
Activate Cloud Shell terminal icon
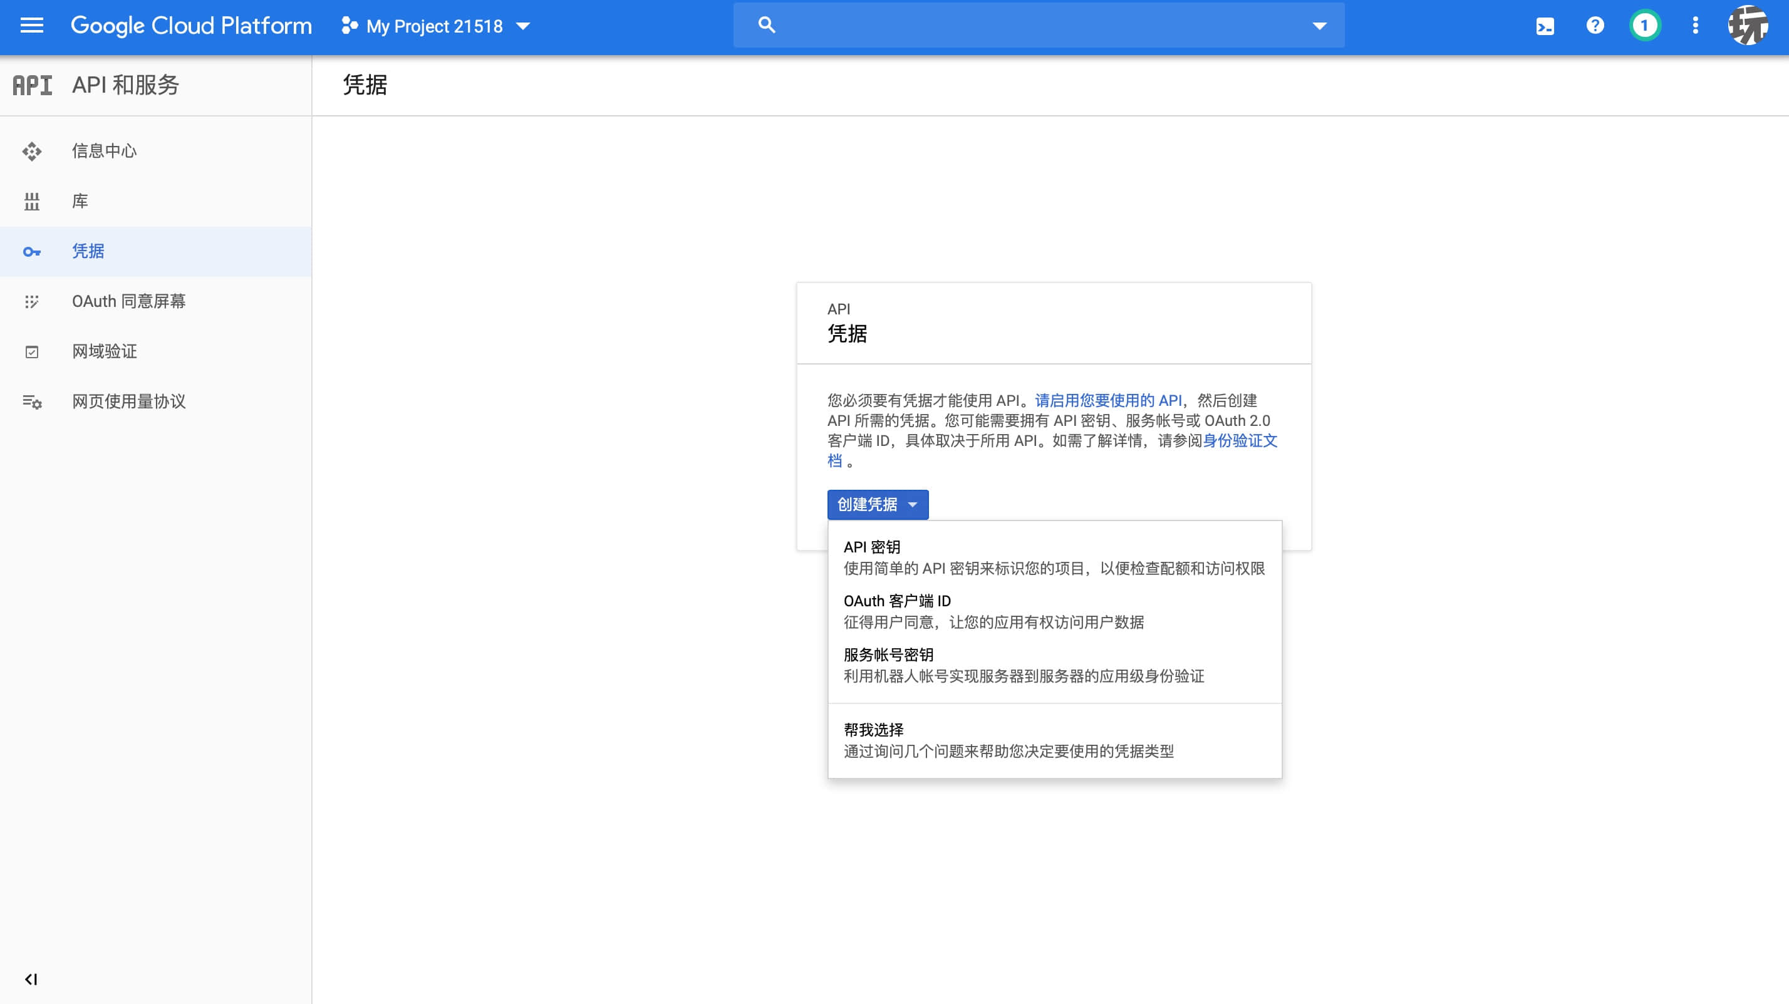pos(1545,26)
